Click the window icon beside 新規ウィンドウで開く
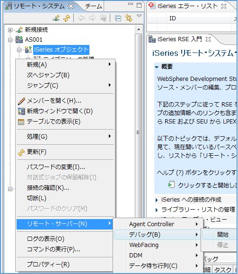Viewport: 238px width, 274px height. click(x=21, y=111)
